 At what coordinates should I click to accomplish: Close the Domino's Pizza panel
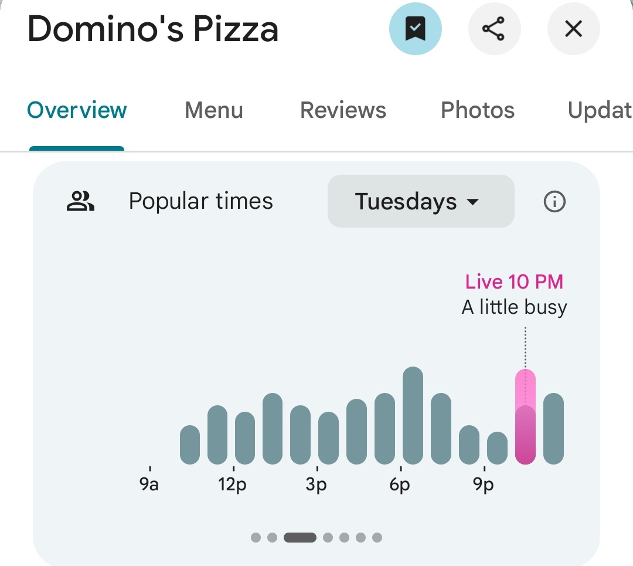coord(573,29)
